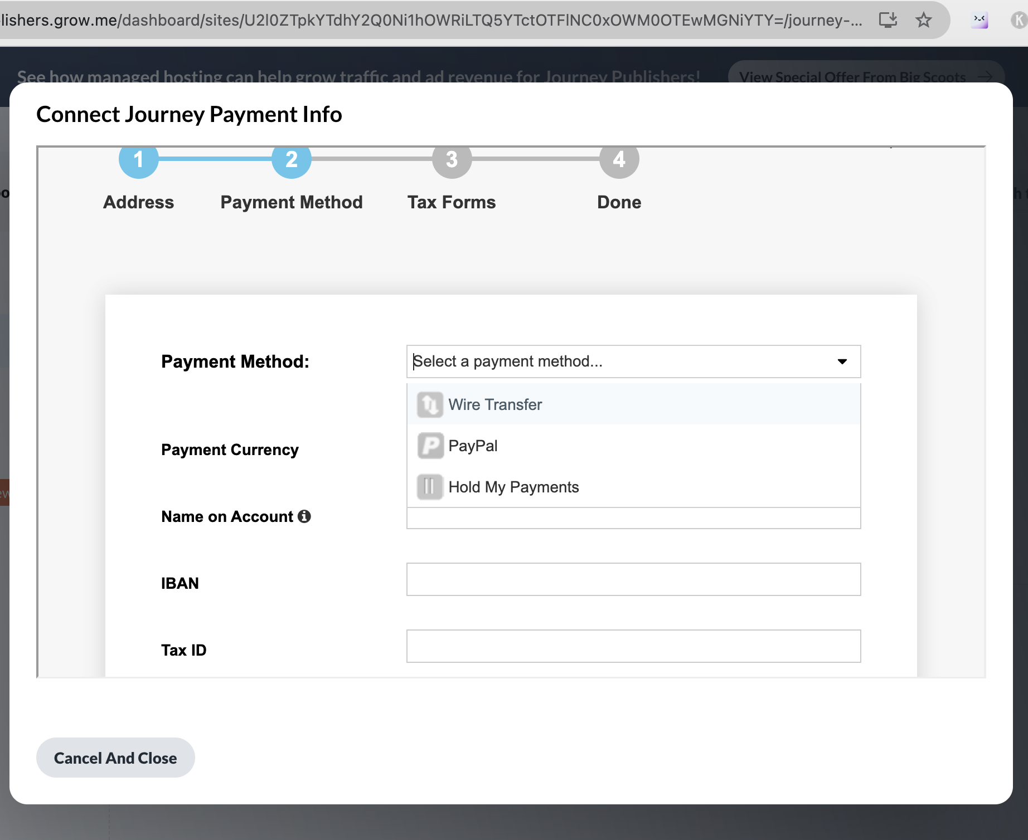Open the Payment Method dropdown arrow
1028x840 pixels.
842,362
